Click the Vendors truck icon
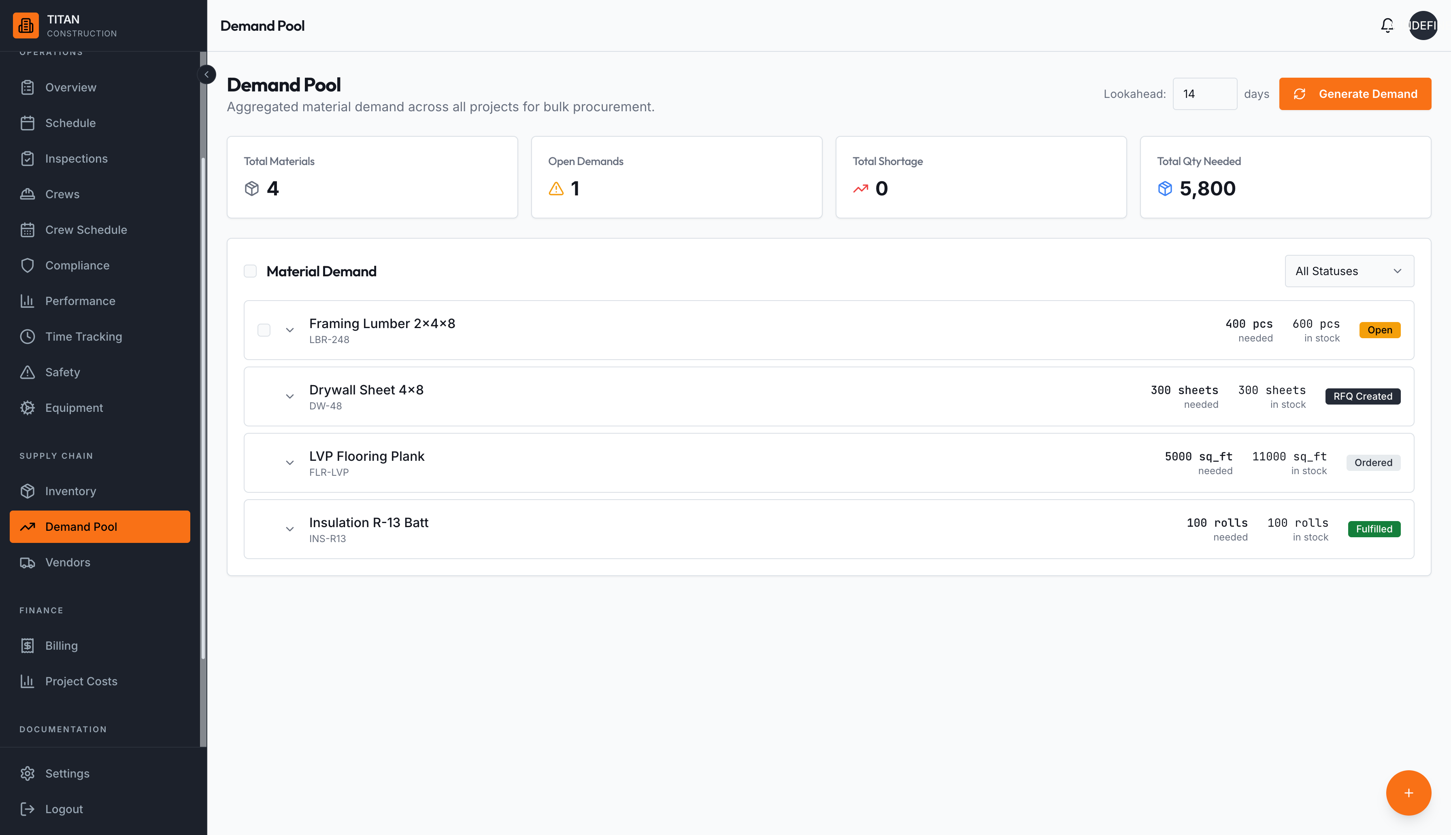The height and width of the screenshot is (835, 1451). 28,563
